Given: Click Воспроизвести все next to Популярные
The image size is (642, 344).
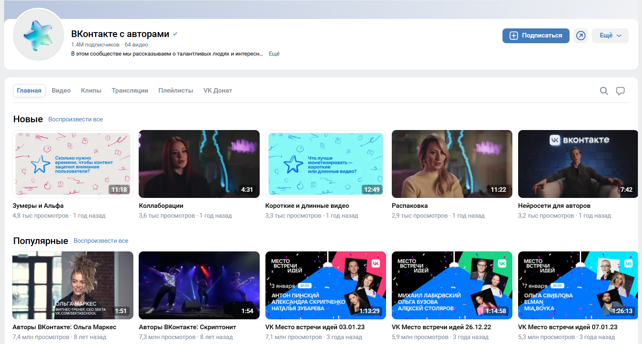Looking at the screenshot, I should point(101,241).
